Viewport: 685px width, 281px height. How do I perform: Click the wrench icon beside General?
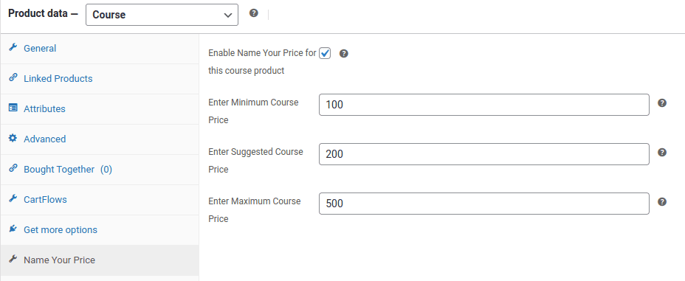(x=13, y=47)
